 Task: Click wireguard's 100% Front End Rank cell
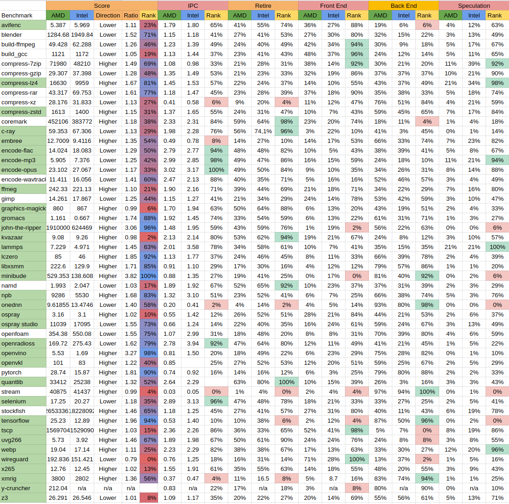tap(356, 459)
